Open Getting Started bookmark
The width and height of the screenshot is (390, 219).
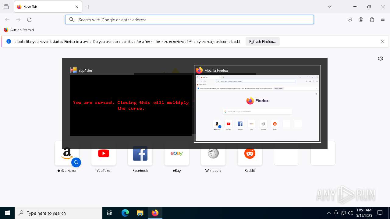pyautogui.click(x=19, y=30)
